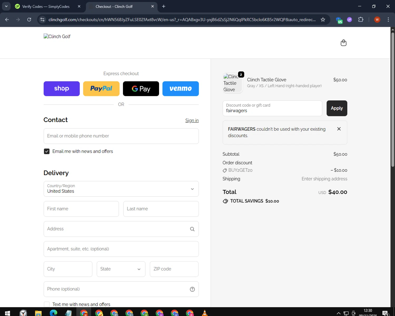The width and height of the screenshot is (395, 316).
Task: Close the Verify Codes — SimplyCodes tab
Action: 79,6
